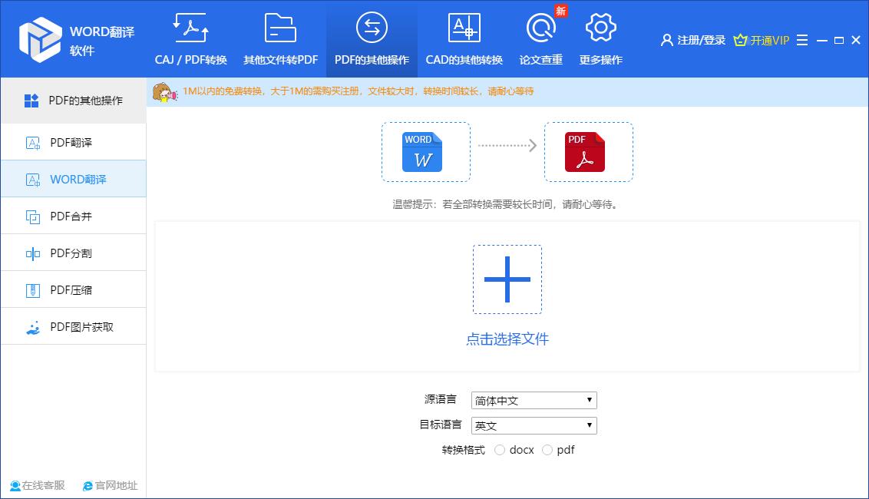
Task: Open PDF图片获取 tool
Action: pos(73,326)
